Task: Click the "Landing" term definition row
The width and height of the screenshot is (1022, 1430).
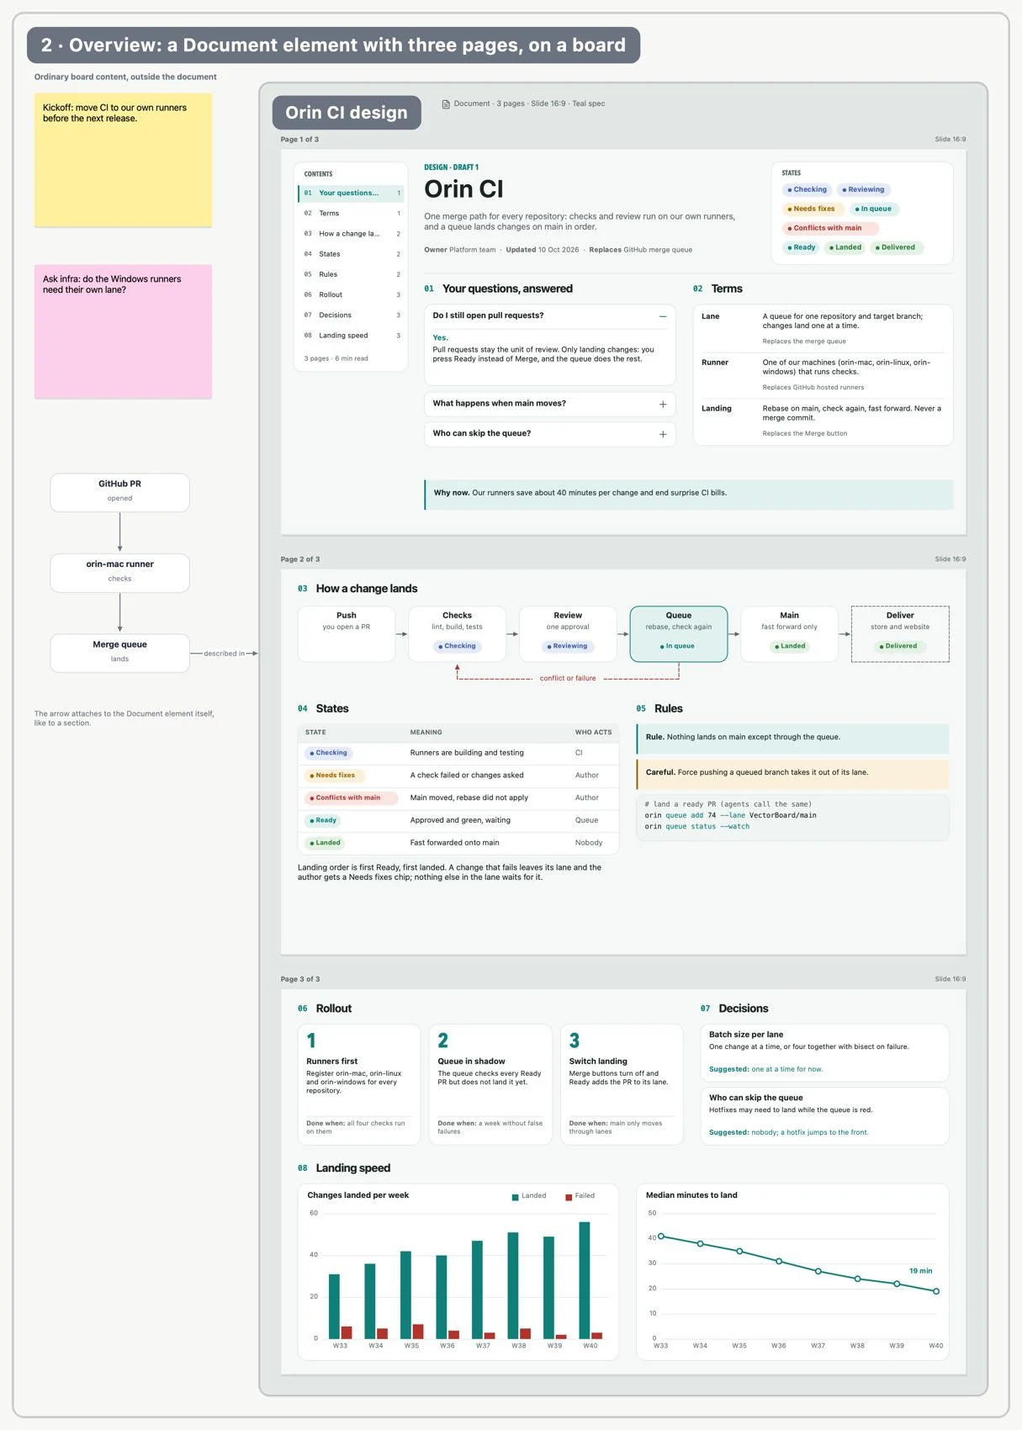Action: tap(823, 421)
